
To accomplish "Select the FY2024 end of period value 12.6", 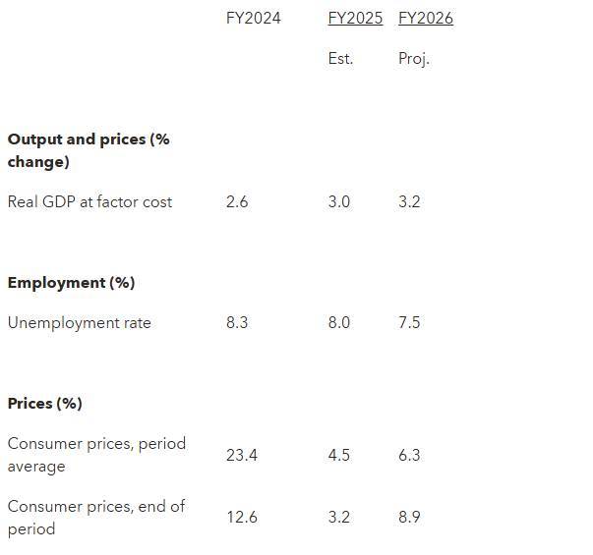I will click(242, 518).
